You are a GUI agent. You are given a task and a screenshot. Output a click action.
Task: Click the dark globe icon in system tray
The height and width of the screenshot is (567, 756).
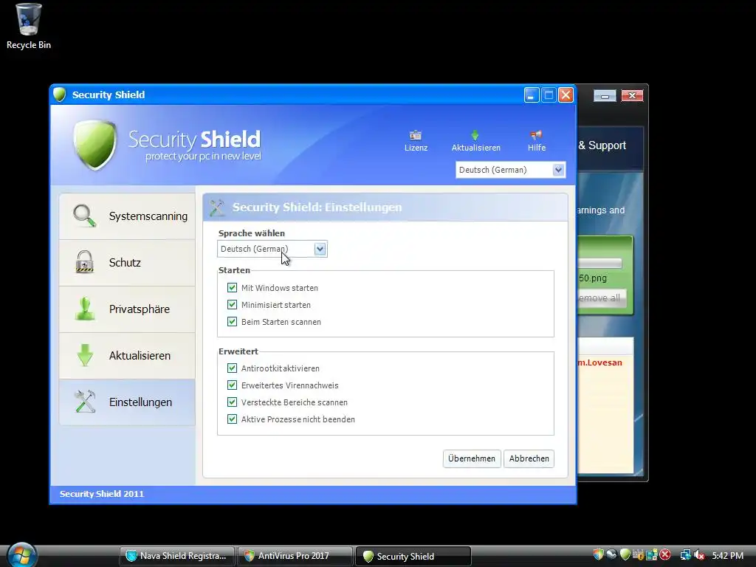[x=612, y=555]
